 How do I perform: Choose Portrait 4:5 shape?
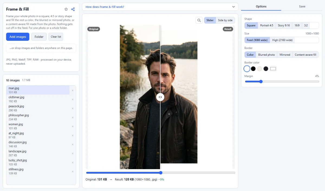(266, 25)
